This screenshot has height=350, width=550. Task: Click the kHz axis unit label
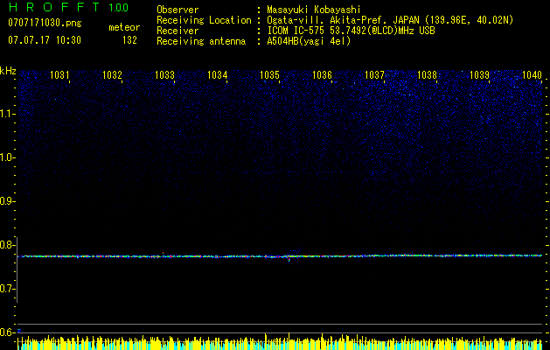click(x=8, y=71)
